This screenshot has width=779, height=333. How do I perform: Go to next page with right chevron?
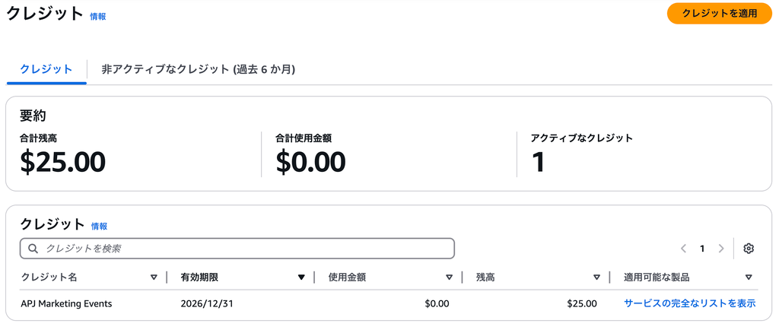(721, 249)
